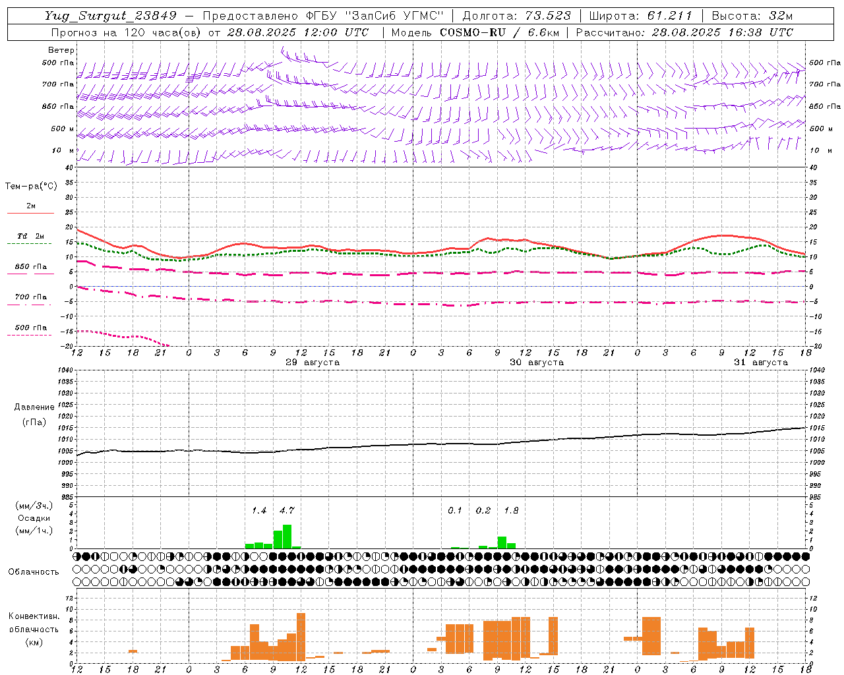Click the Конвективн. облачность panel label
This screenshot has width=844, height=675.
point(34,623)
